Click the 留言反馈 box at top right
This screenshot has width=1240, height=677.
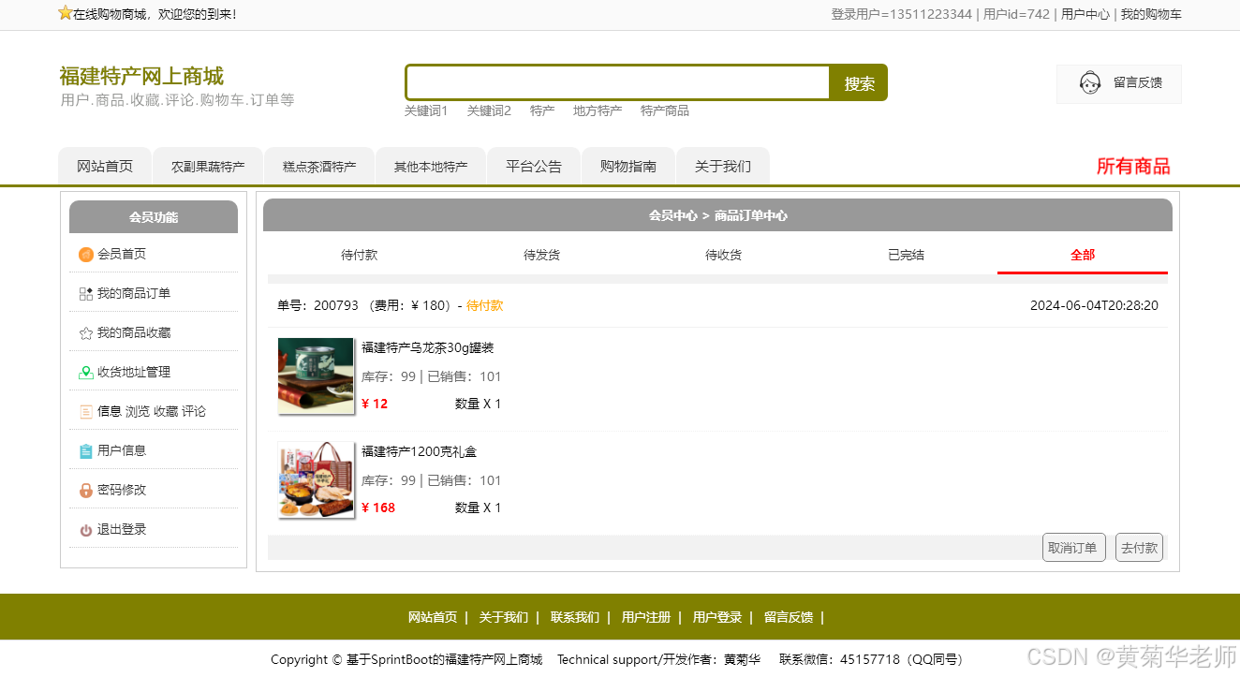coord(1119,83)
